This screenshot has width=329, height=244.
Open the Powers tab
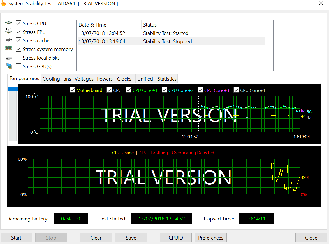point(105,79)
